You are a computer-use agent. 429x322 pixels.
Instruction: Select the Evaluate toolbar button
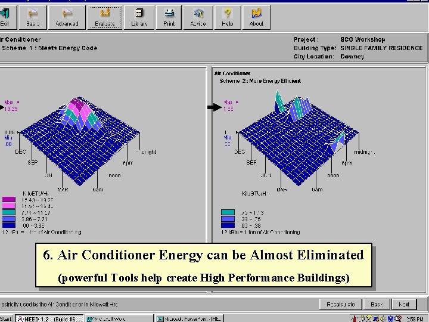(x=104, y=17)
